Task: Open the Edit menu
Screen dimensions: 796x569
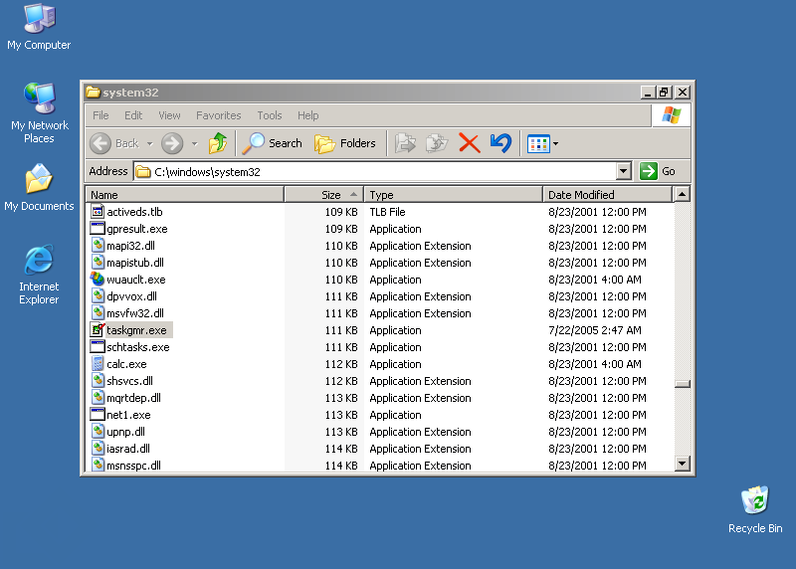Action: click(133, 115)
